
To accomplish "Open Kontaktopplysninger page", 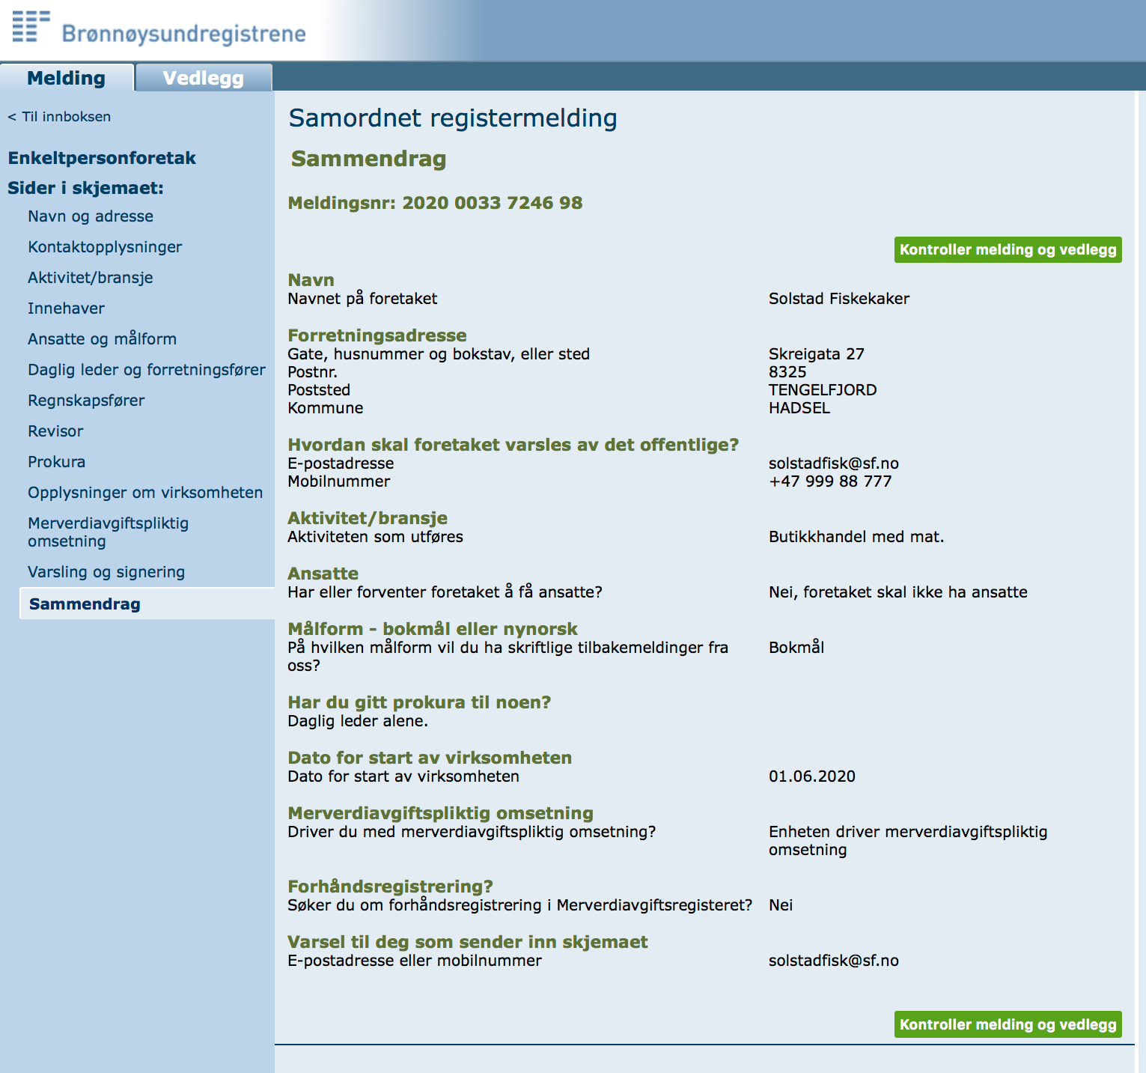I will click(x=105, y=247).
